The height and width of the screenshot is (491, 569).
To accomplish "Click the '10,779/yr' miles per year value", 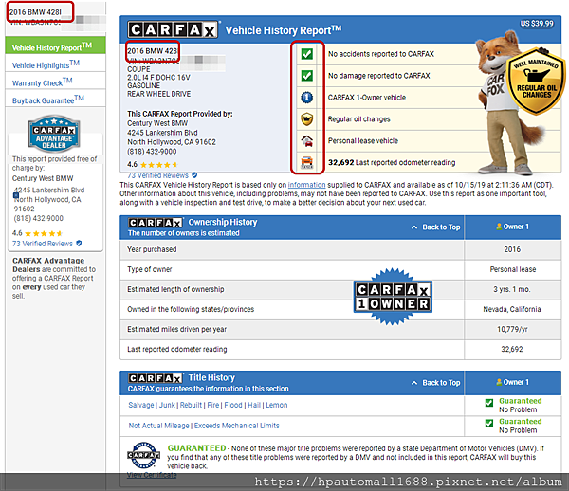I will pos(512,329).
